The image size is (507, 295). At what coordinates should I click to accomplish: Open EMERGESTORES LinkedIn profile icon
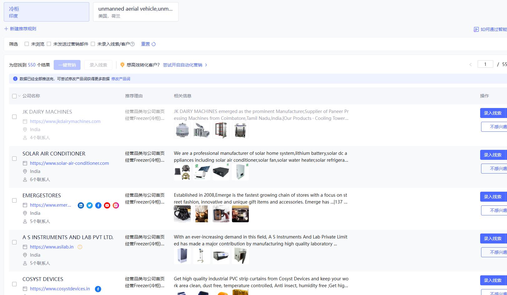(x=81, y=205)
